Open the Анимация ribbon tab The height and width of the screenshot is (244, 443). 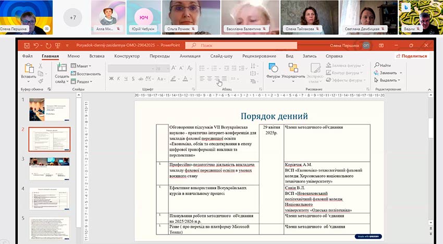coord(190,56)
